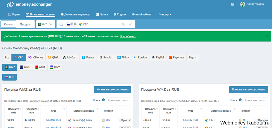Click the Тинькофф Банк payment icon in the 700,00 row
272x128 pixels.
tap(70, 120)
